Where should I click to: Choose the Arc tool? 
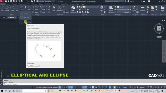pyautogui.click(x=17, y=9)
